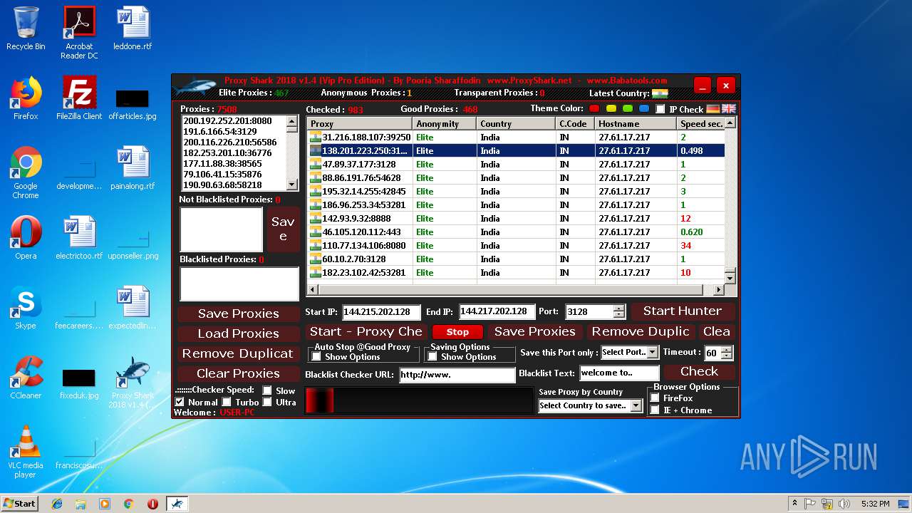
Task: Enable Ultra checker speed
Action: [267, 402]
